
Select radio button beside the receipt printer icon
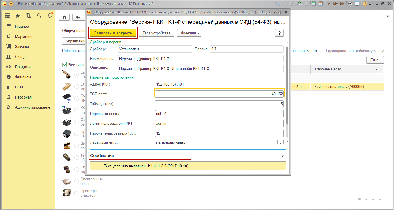pos(76,134)
